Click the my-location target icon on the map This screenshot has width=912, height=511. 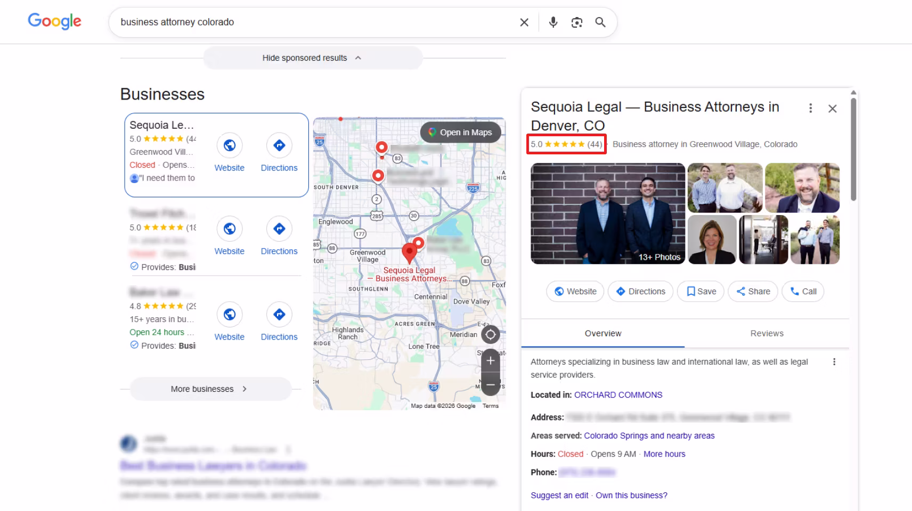(x=490, y=334)
